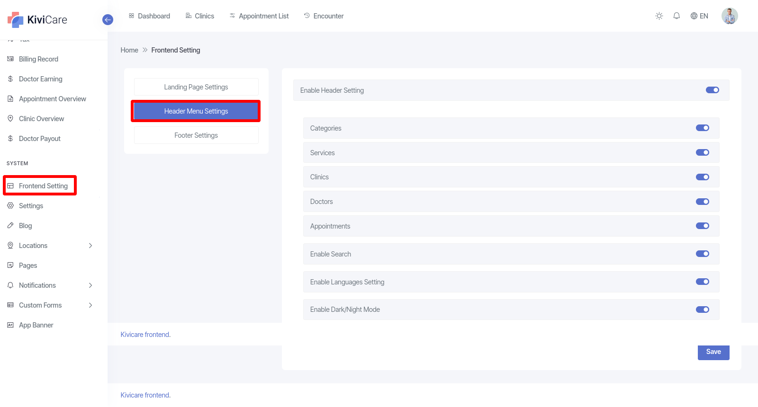The height and width of the screenshot is (407, 758).
Task: Expand the Custom Forms submenu chevron
Action: coord(90,305)
